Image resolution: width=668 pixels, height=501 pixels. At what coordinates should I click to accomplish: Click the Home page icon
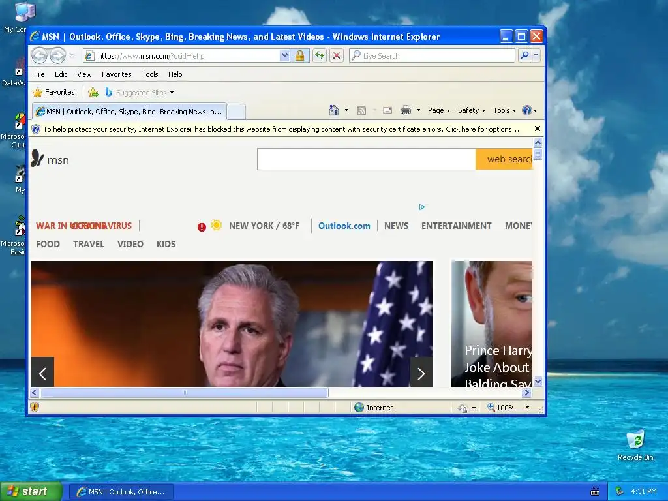pyautogui.click(x=333, y=110)
